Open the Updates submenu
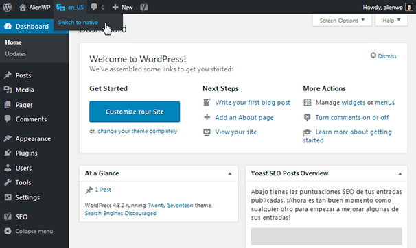Viewport: 416px width, 248px height. coord(16,54)
